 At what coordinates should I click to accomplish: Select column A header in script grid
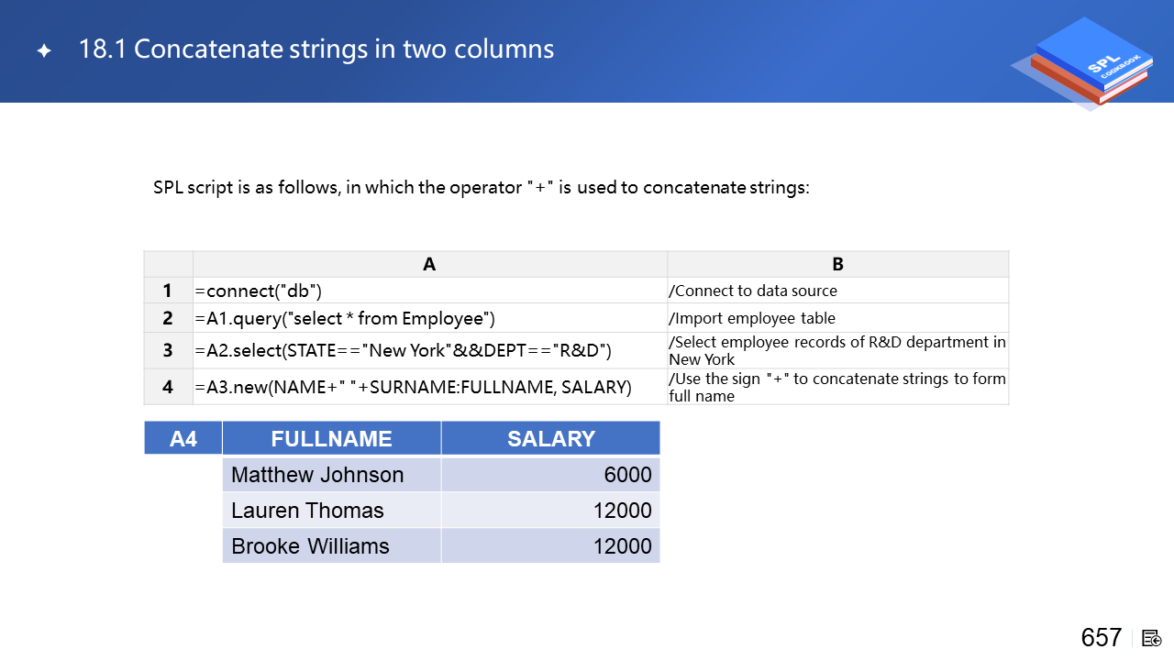tap(429, 264)
